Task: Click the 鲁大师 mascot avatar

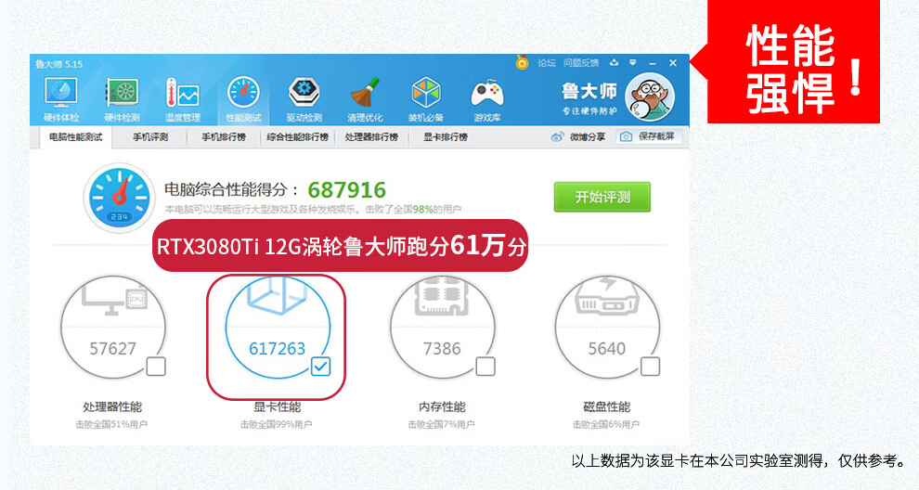Action: (x=650, y=97)
